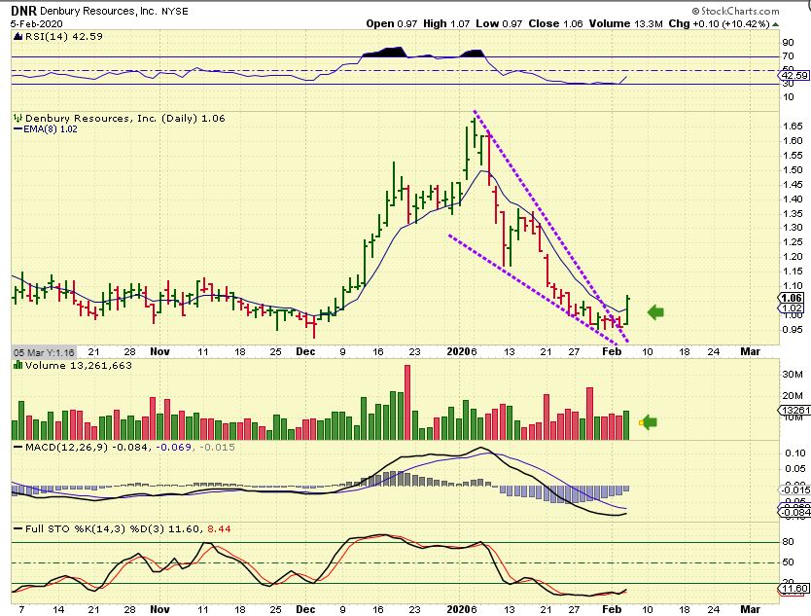This screenshot has width=811, height=616.
Task: Click the Chg +0.10 (+10.42%) text
Action: tap(719, 23)
